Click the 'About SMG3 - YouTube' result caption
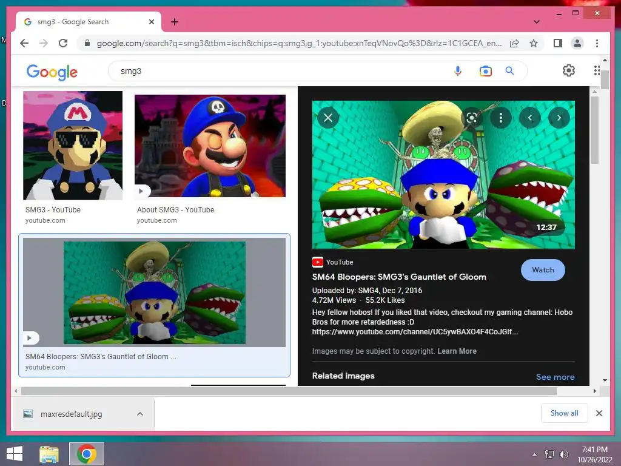The width and height of the screenshot is (621, 466). (175, 209)
